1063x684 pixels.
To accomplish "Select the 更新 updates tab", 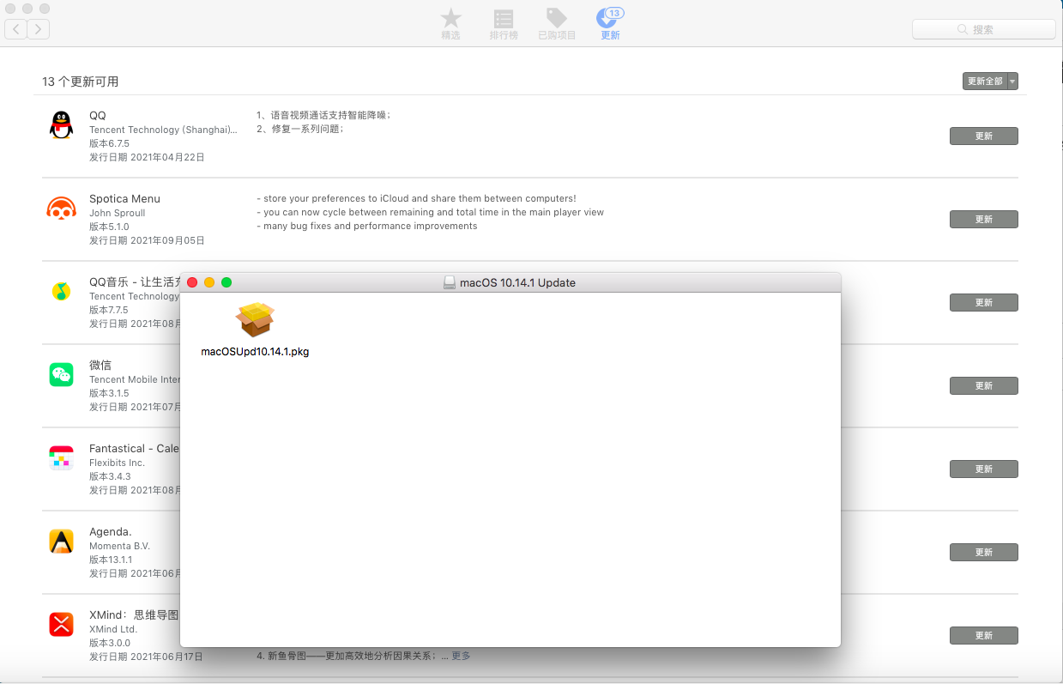I will coord(610,24).
